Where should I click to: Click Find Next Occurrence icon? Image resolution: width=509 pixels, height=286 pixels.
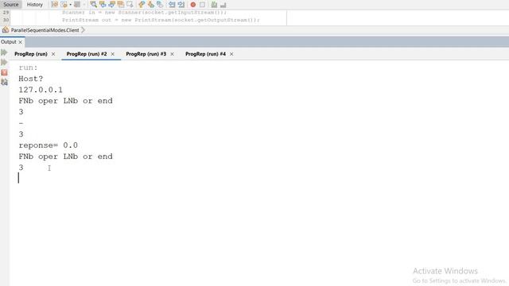pyautogui.click(x=111, y=5)
